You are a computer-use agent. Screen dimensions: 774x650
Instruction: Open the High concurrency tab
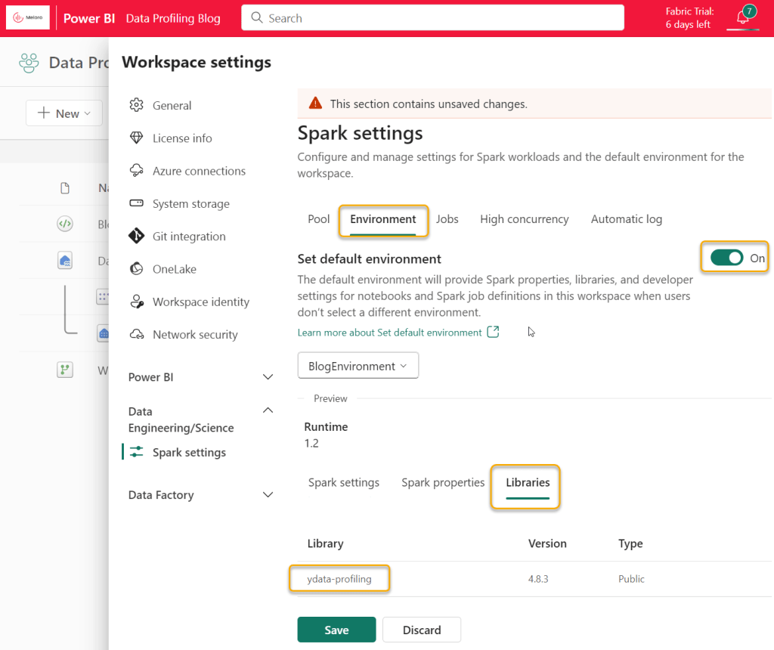[524, 219]
